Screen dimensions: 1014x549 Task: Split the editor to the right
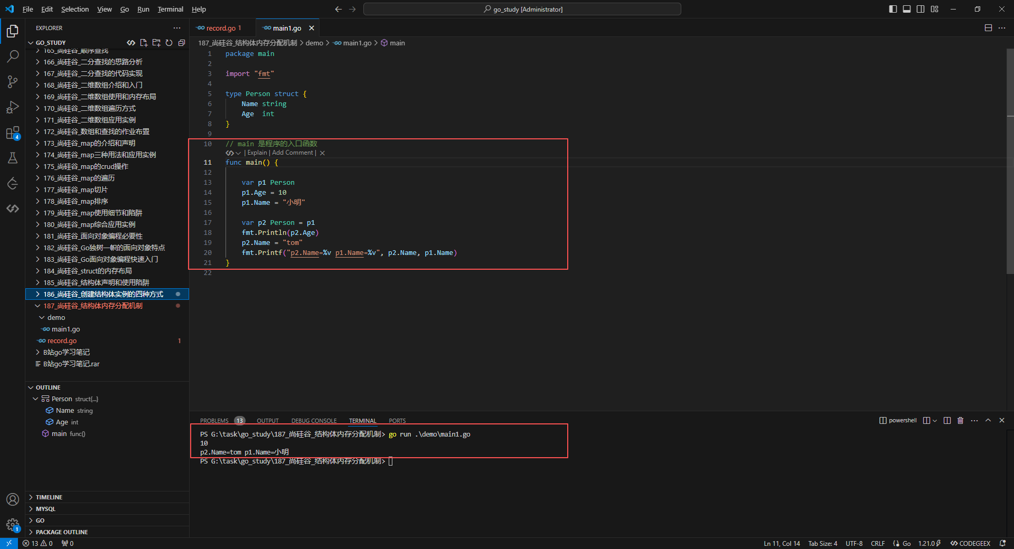click(x=988, y=28)
